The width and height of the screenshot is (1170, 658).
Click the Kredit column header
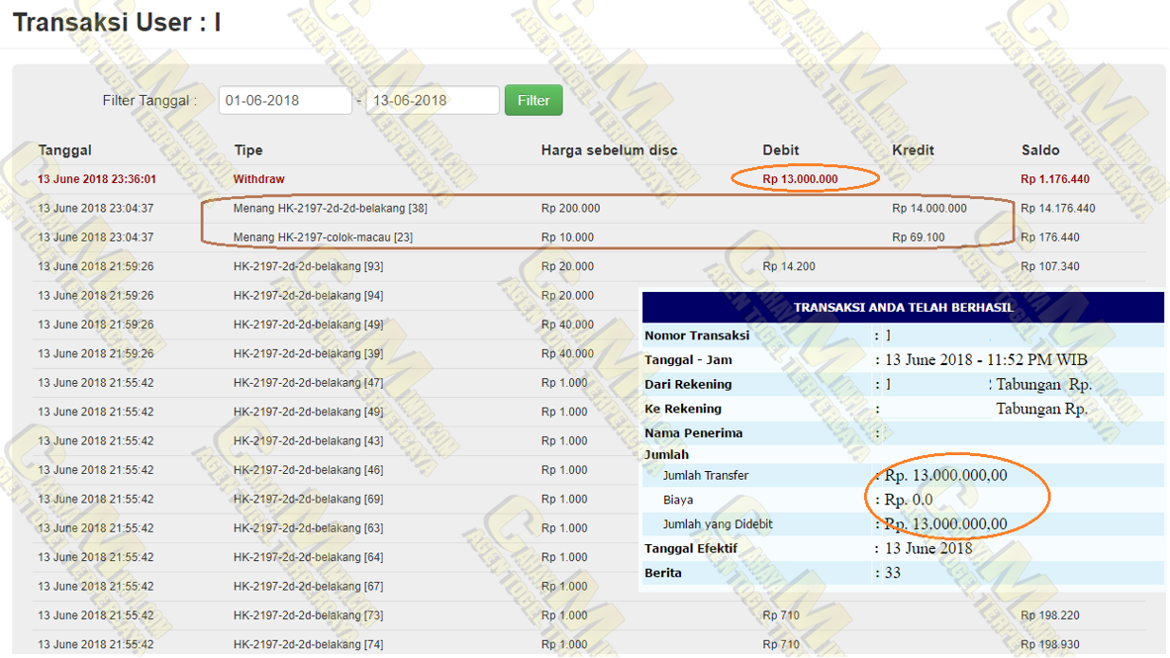pyautogui.click(x=913, y=150)
